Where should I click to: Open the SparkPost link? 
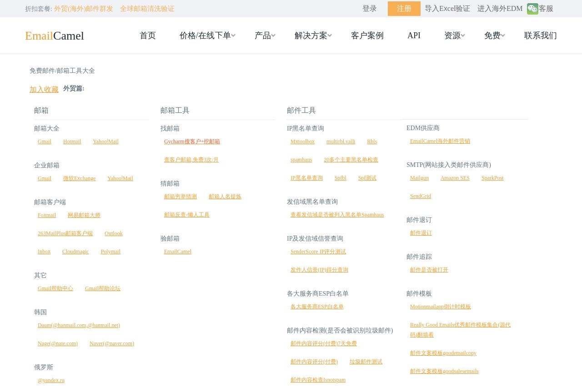coord(492,178)
